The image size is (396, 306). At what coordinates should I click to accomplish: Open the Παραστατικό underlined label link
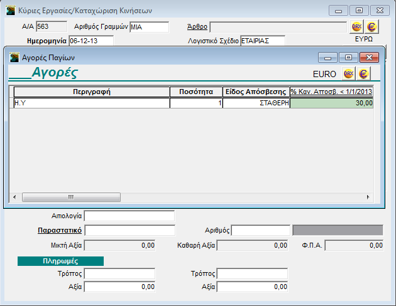pos(60,230)
